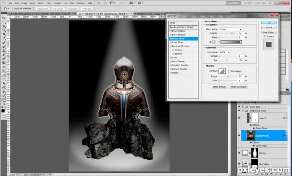The height and width of the screenshot is (176, 292).
Task: Click the Reset to Default button
Action: [x=238, y=87]
